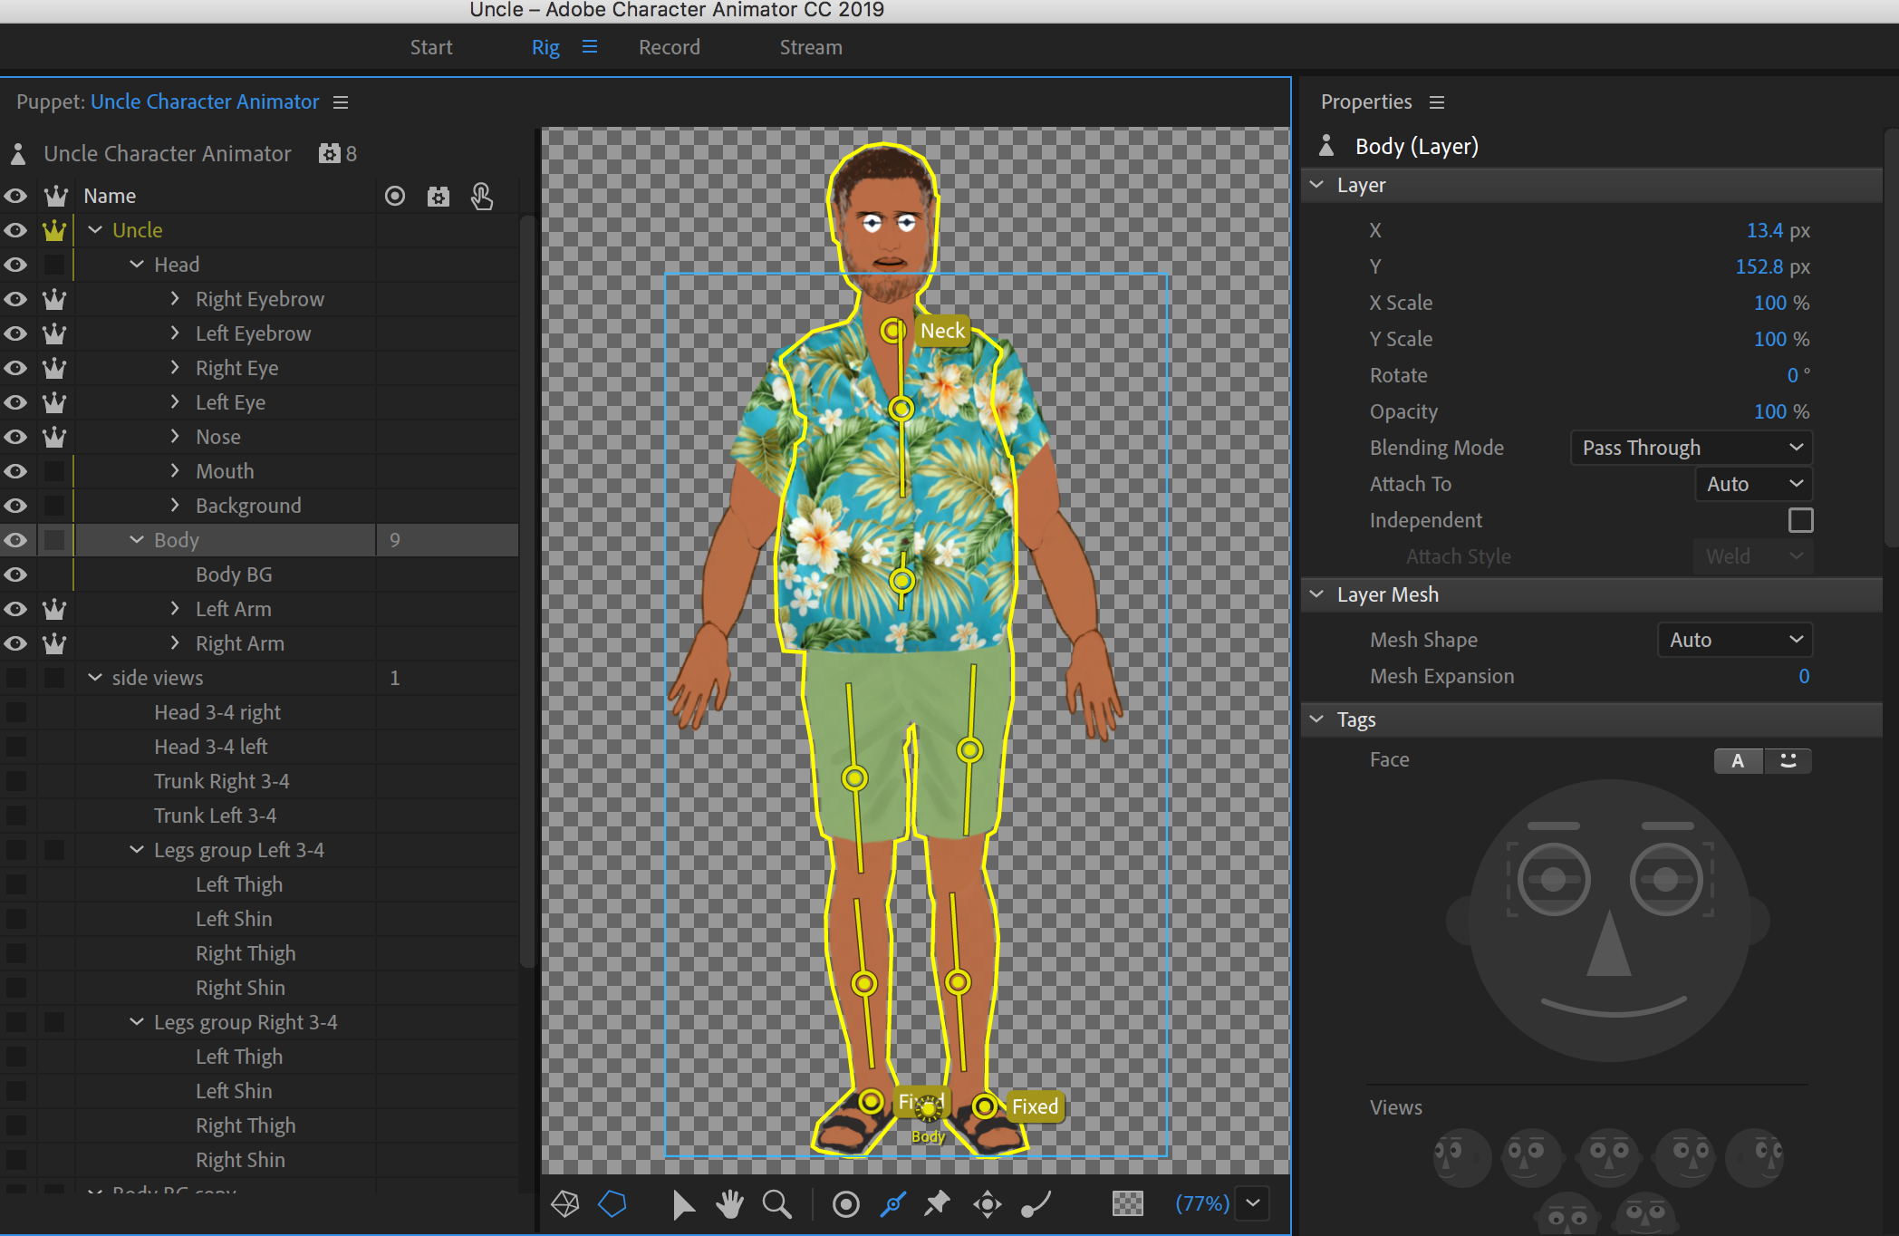This screenshot has width=1899, height=1236.
Task: Enable the Independent checkbox
Action: (x=1800, y=520)
